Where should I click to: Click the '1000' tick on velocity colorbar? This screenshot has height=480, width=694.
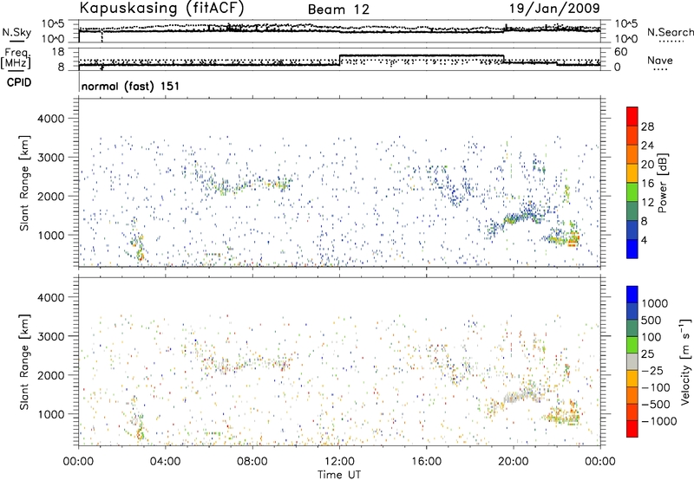[655, 303]
